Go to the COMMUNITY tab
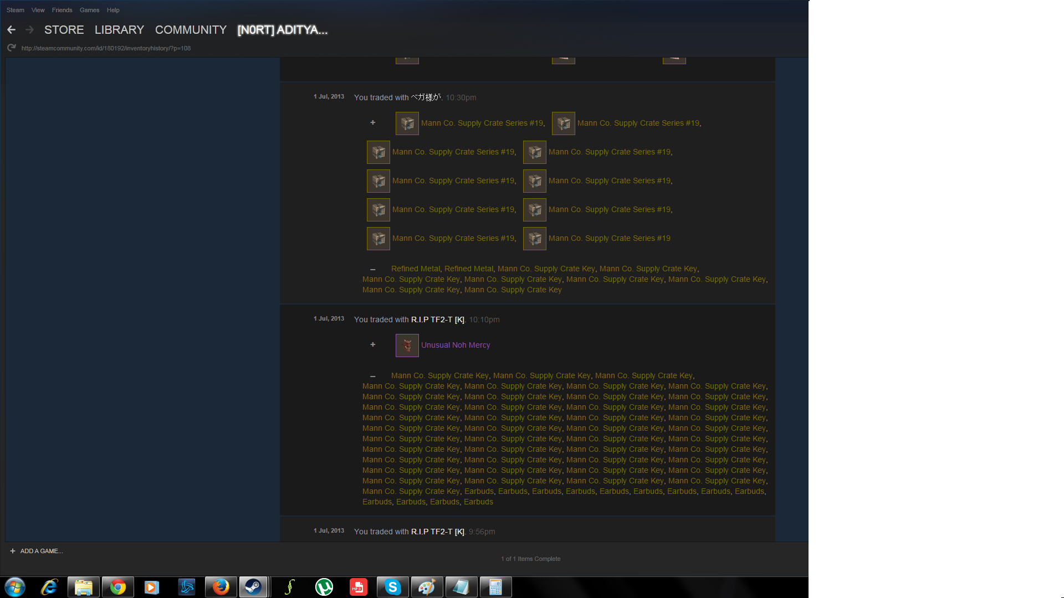Image resolution: width=1064 pixels, height=598 pixels. click(x=191, y=30)
